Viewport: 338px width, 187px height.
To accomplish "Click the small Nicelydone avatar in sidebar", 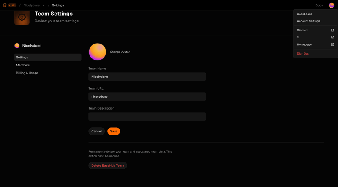I will tap(17, 46).
